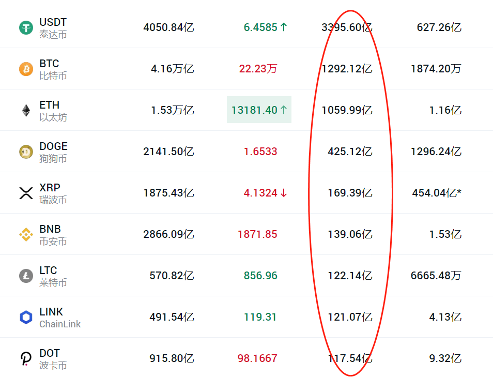Select DOGE market cap 2141.50亿
493x377 pixels.
click(169, 152)
